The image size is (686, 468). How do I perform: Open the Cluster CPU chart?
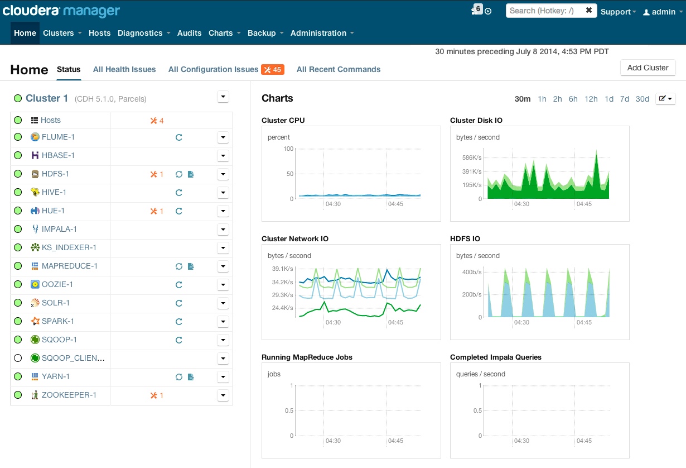351,174
